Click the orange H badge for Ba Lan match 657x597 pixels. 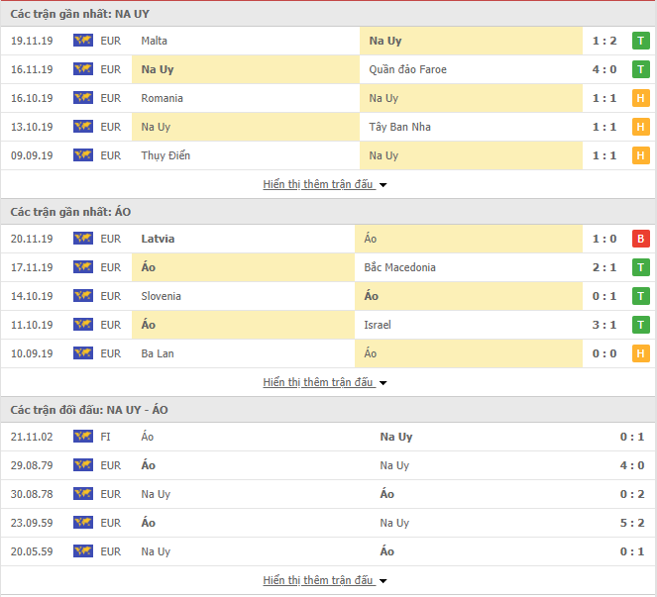tap(641, 354)
